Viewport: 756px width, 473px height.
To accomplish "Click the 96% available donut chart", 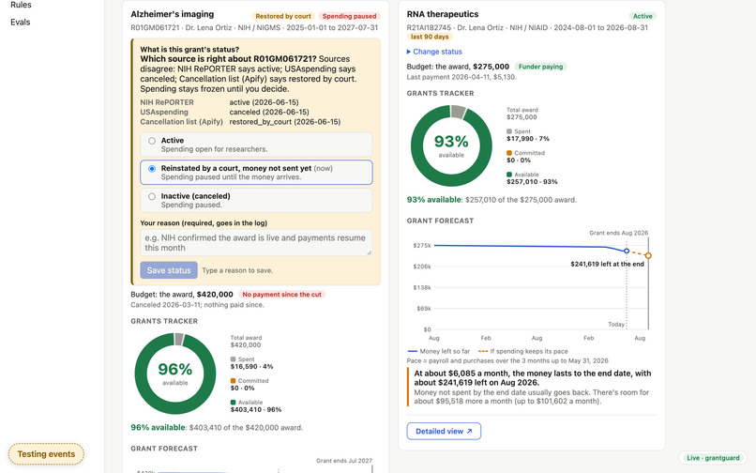I will click(x=175, y=374).
